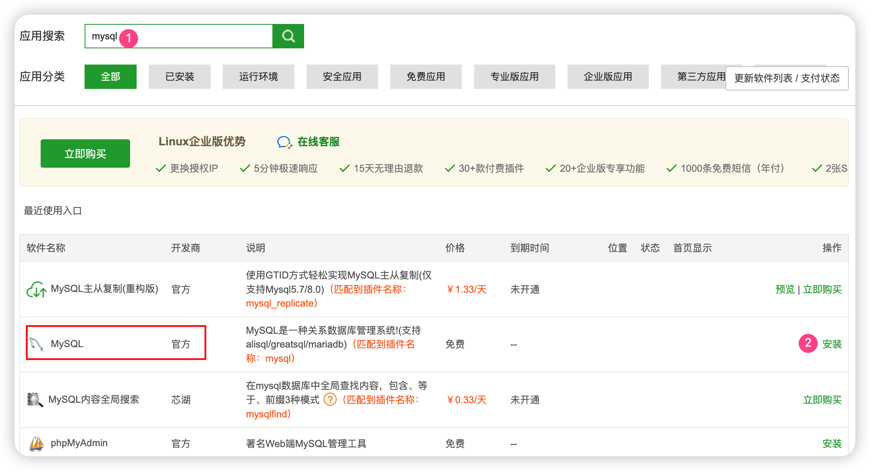This screenshot has height=471, width=870.
Task: Click the 软件名称 column header
Action: [x=46, y=248]
